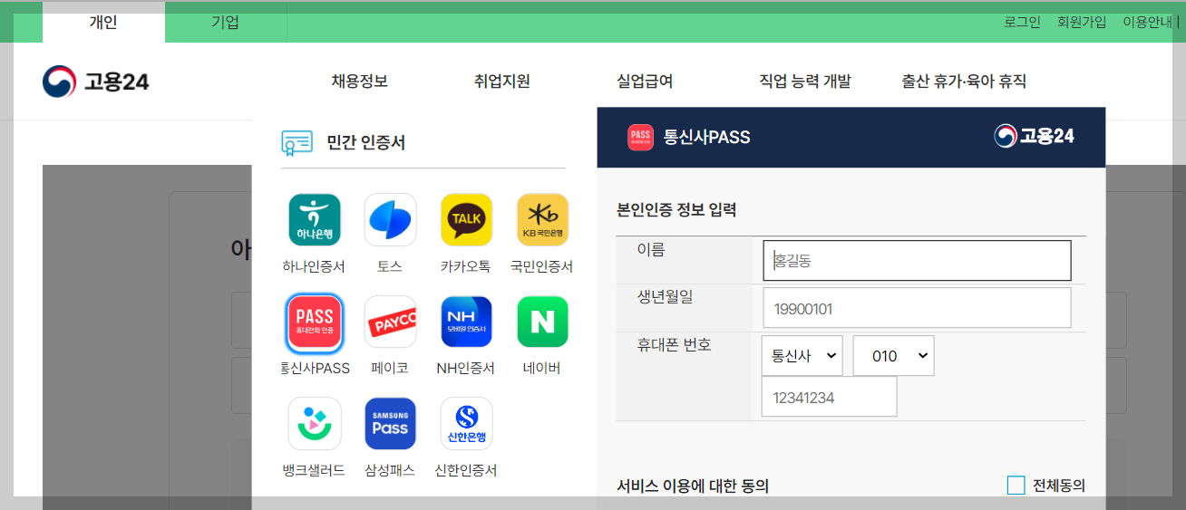Click the 본인인증 정보 입력 heading
Viewport: 1186px width, 510px height.
pyautogui.click(x=676, y=210)
